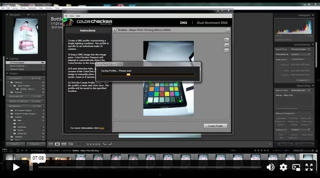Open filmstrip Filters Off dropdown
320x178 pixels.
tap(304, 151)
